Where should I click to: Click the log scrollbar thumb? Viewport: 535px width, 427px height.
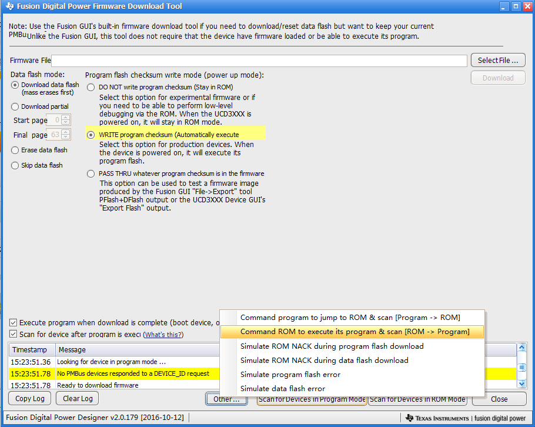pyautogui.click(x=521, y=367)
